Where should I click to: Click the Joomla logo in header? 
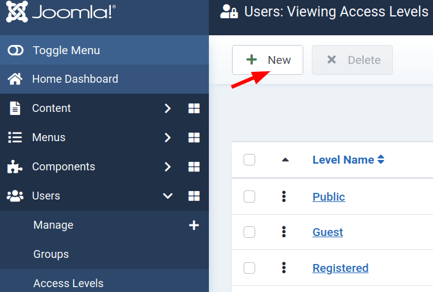pos(60,12)
